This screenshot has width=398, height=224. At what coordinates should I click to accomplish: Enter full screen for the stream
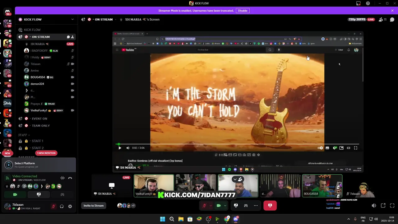pyautogui.click(x=392, y=206)
